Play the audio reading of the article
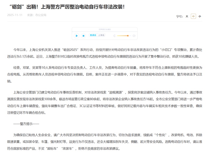This screenshot has height=156, width=214. [x=77, y=36]
